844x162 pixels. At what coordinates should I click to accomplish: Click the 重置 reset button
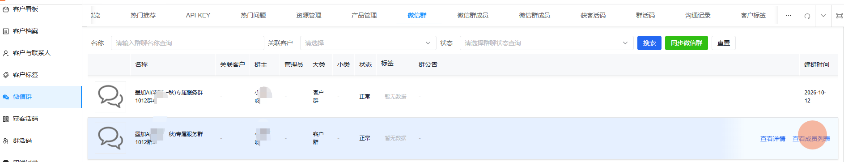tap(724, 43)
